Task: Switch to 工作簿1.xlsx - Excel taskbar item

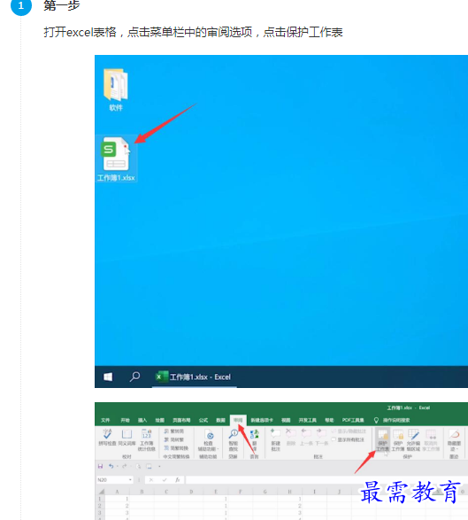Action: tap(194, 376)
